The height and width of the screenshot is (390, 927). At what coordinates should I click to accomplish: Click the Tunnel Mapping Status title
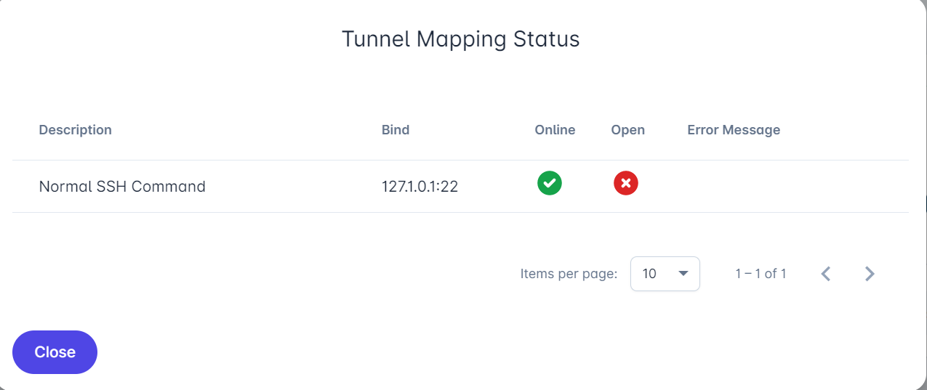pos(461,39)
